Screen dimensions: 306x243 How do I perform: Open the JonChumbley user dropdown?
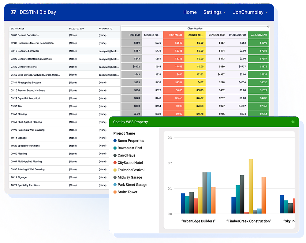(250, 12)
